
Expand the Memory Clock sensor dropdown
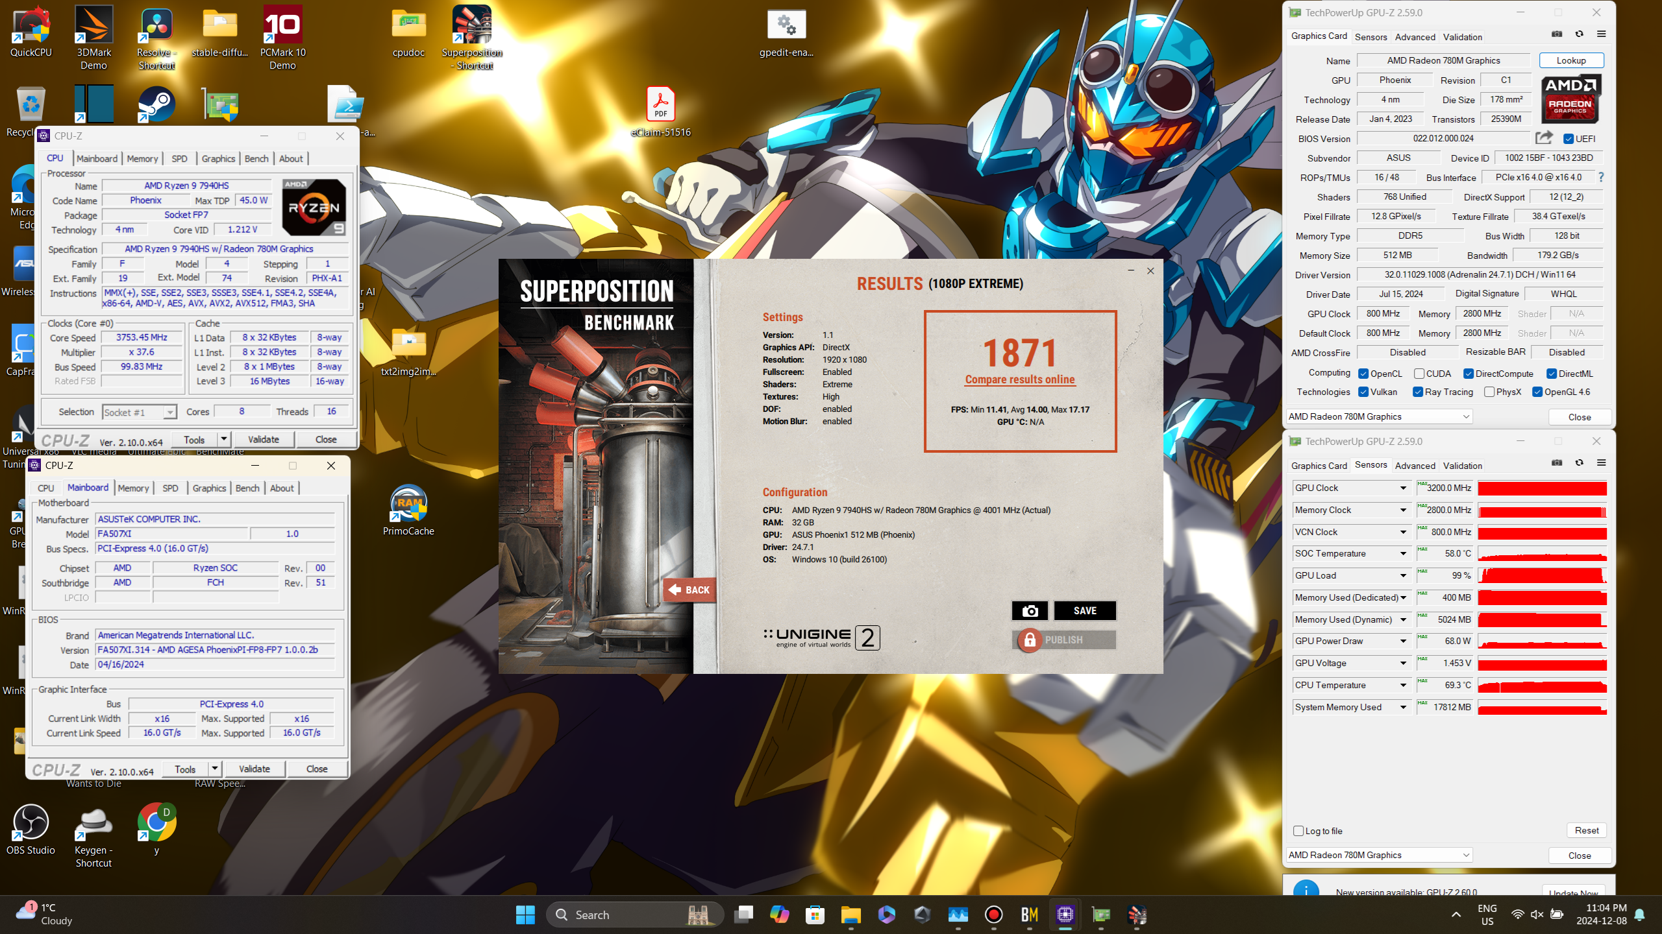[x=1403, y=510]
